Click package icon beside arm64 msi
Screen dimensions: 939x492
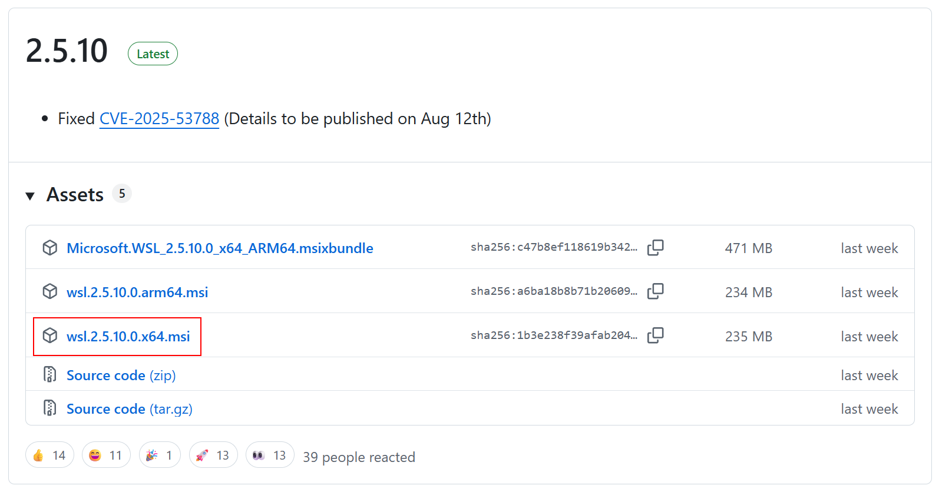tap(50, 291)
